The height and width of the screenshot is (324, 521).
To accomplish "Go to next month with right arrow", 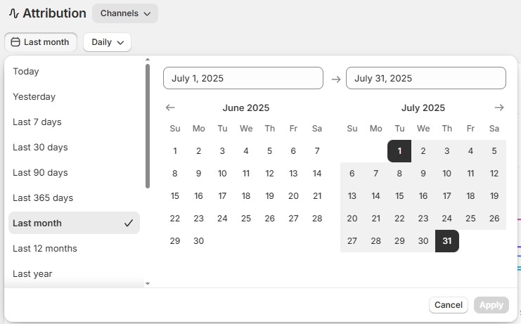I will click(x=499, y=108).
